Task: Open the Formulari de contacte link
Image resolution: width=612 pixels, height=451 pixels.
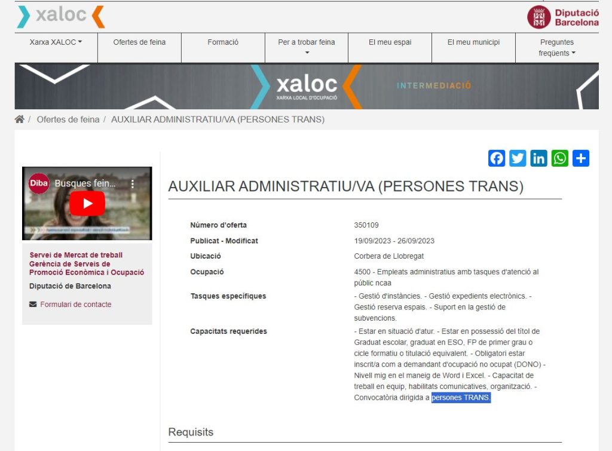Action: click(x=76, y=304)
